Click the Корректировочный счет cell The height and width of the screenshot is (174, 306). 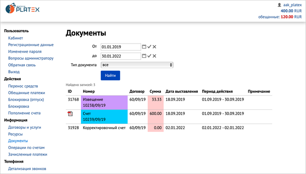click(104, 128)
